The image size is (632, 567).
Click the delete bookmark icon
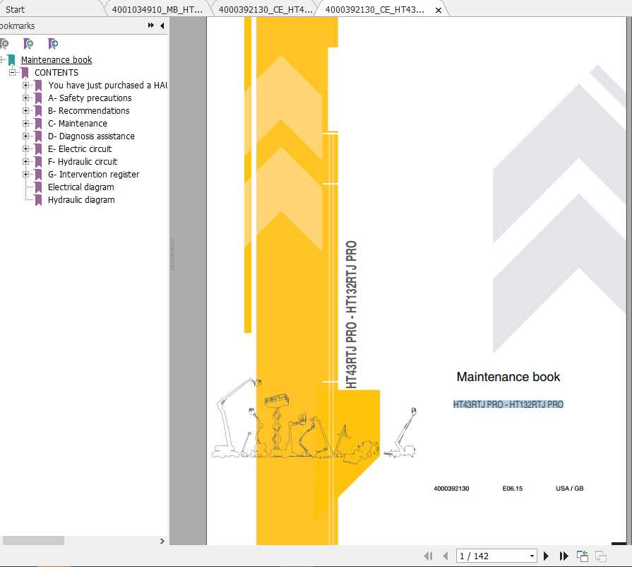click(x=4, y=43)
